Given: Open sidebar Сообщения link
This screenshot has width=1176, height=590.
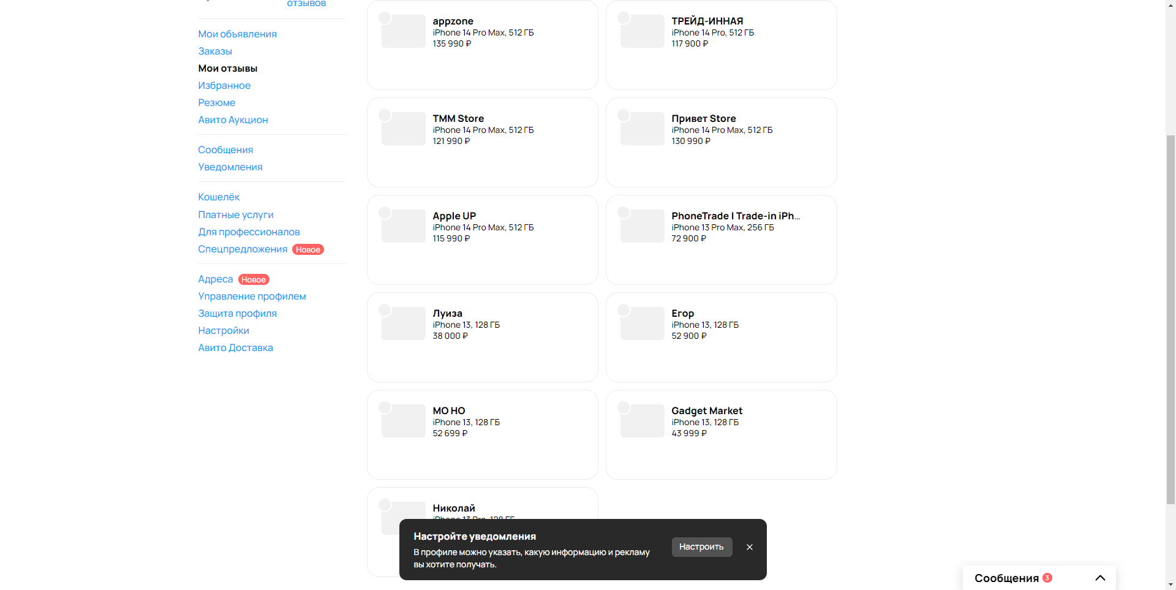Looking at the screenshot, I should [225, 150].
